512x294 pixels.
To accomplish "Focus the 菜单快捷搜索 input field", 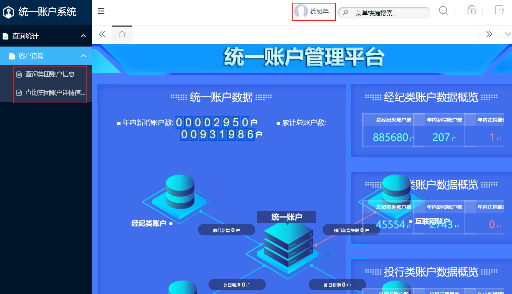I will pos(388,13).
